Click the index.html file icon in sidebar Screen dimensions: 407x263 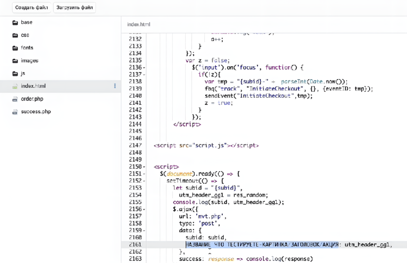pyautogui.click(x=15, y=86)
